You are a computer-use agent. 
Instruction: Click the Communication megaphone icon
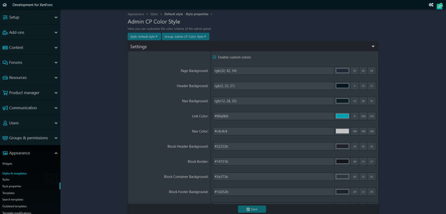(5, 108)
